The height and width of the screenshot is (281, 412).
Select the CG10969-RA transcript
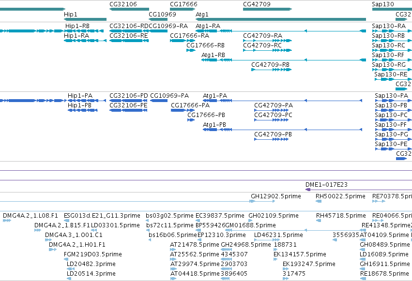pos(158,31)
